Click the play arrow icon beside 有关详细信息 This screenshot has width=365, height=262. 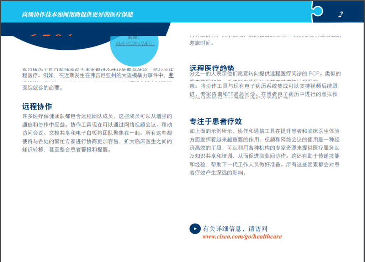coord(195,229)
